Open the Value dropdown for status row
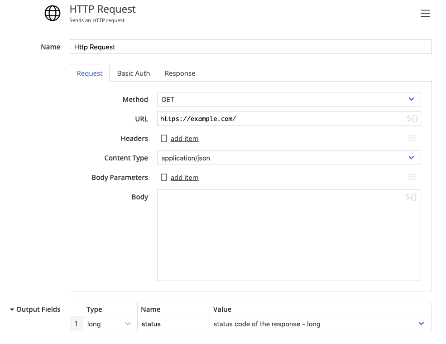446x344 pixels. (x=321, y=324)
